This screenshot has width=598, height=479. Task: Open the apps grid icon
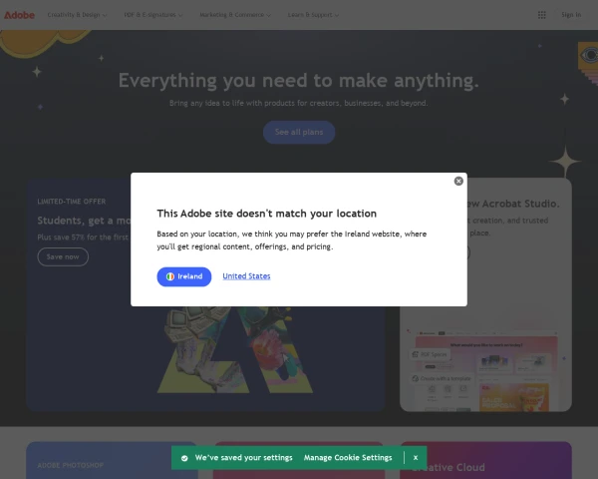541,15
